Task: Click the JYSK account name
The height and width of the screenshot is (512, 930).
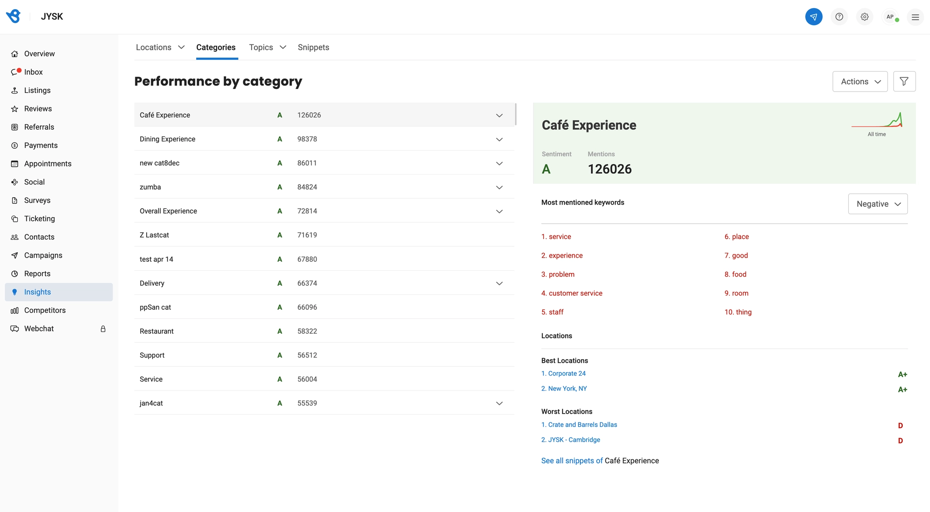Action: click(52, 17)
